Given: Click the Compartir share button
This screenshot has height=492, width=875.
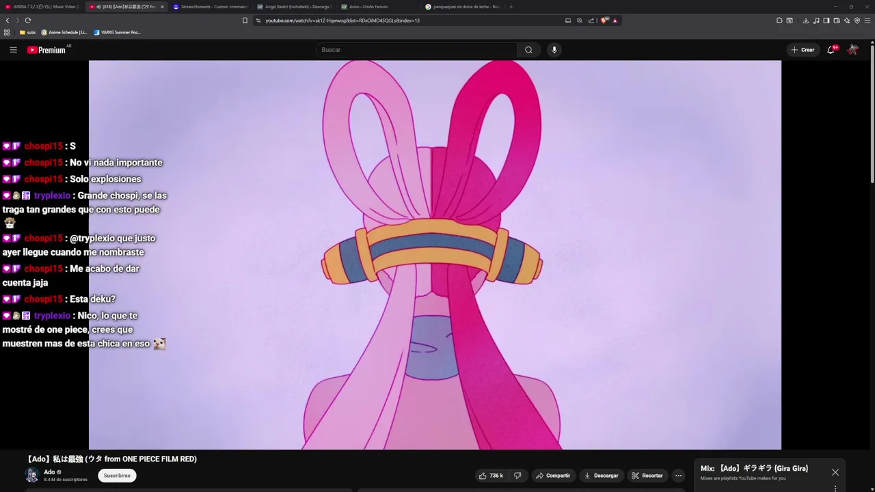Looking at the screenshot, I should [553, 476].
